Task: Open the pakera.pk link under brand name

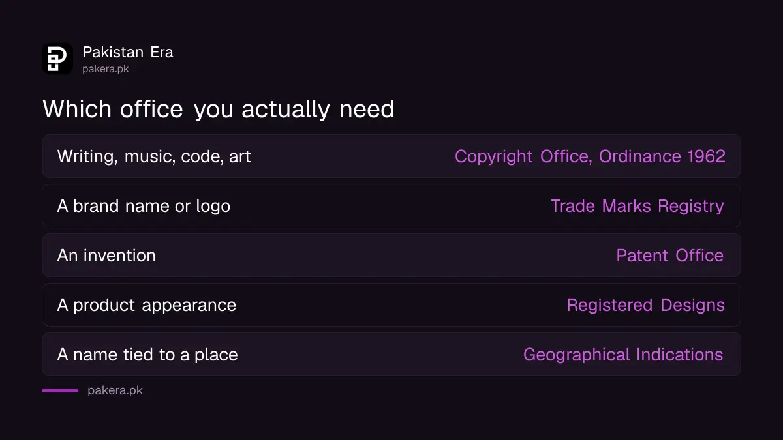Action: [106, 68]
